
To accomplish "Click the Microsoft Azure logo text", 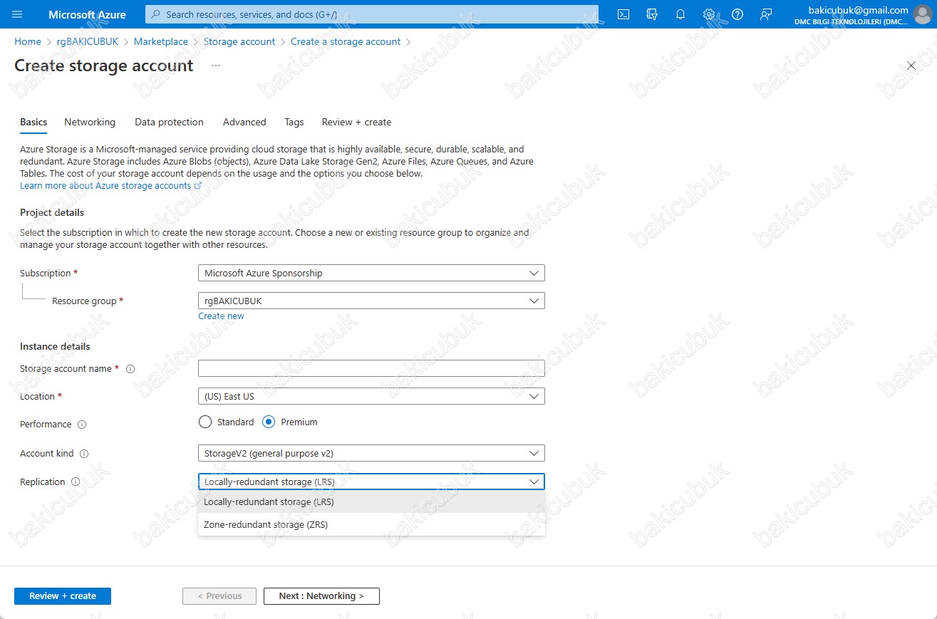I will click(x=87, y=14).
